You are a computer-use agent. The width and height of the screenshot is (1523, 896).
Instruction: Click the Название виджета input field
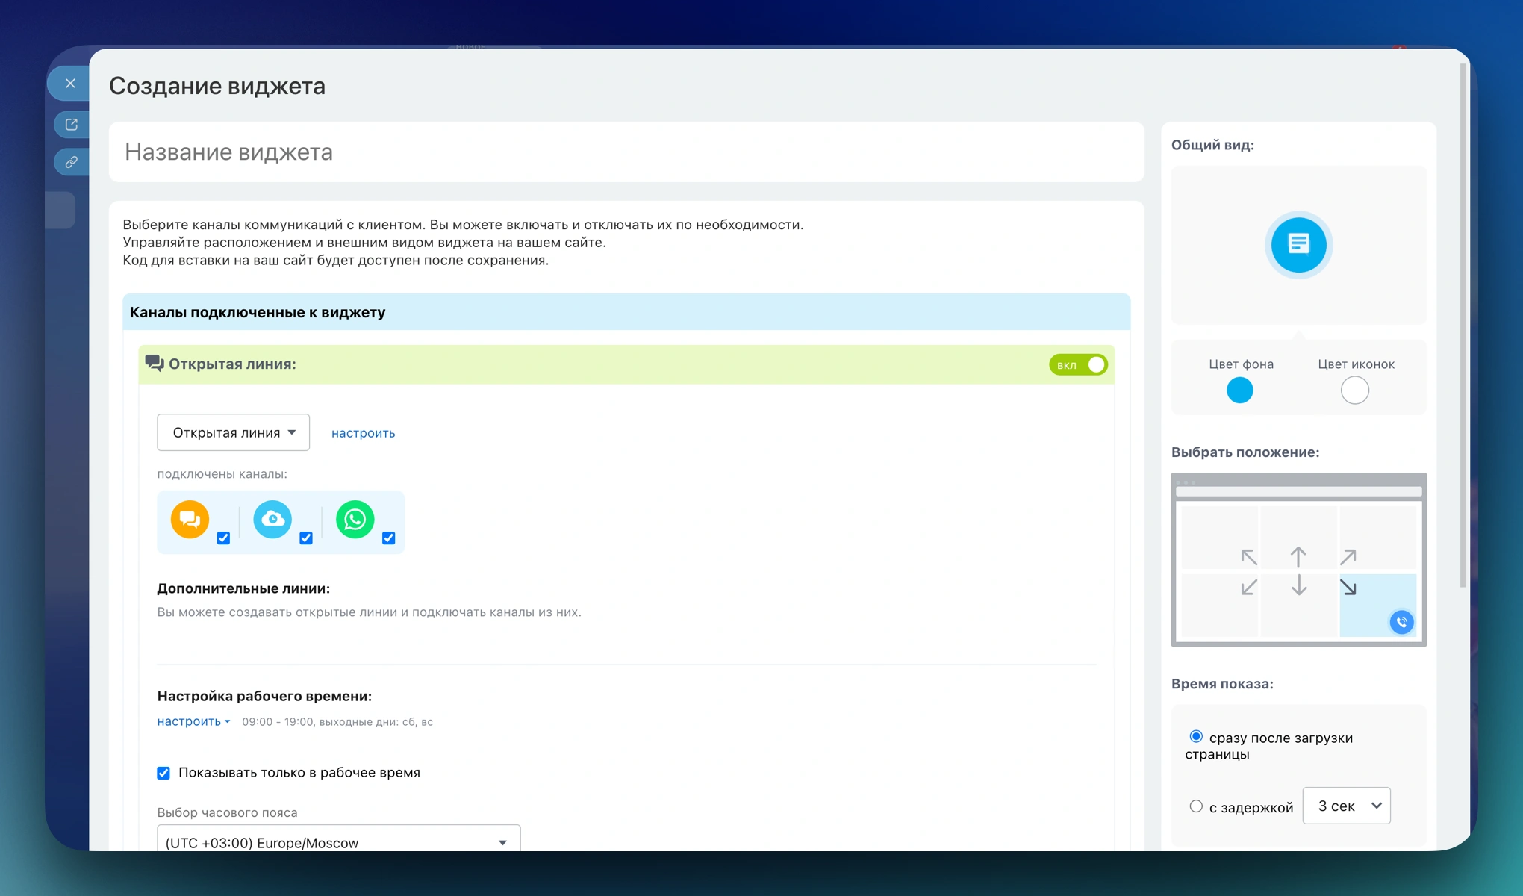pyautogui.click(x=626, y=152)
